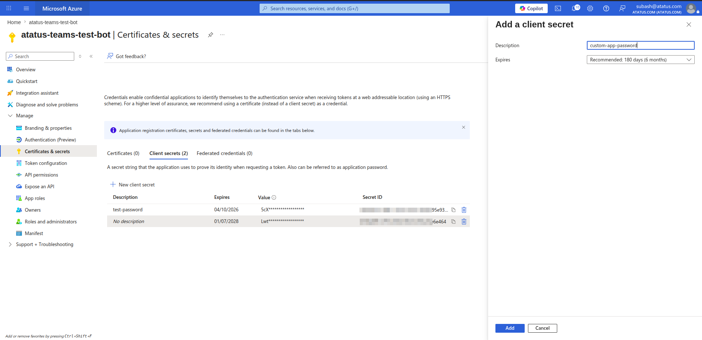This screenshot has width=702, height=340.
Task: Focus the Description input field
Action: tap(641, 45)
